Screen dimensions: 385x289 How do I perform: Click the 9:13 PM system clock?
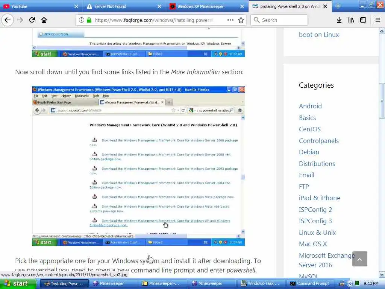click(x=371, y=284)
